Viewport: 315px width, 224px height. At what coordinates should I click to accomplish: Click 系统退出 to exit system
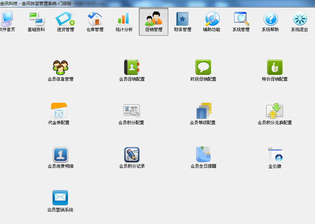[300, 21]
